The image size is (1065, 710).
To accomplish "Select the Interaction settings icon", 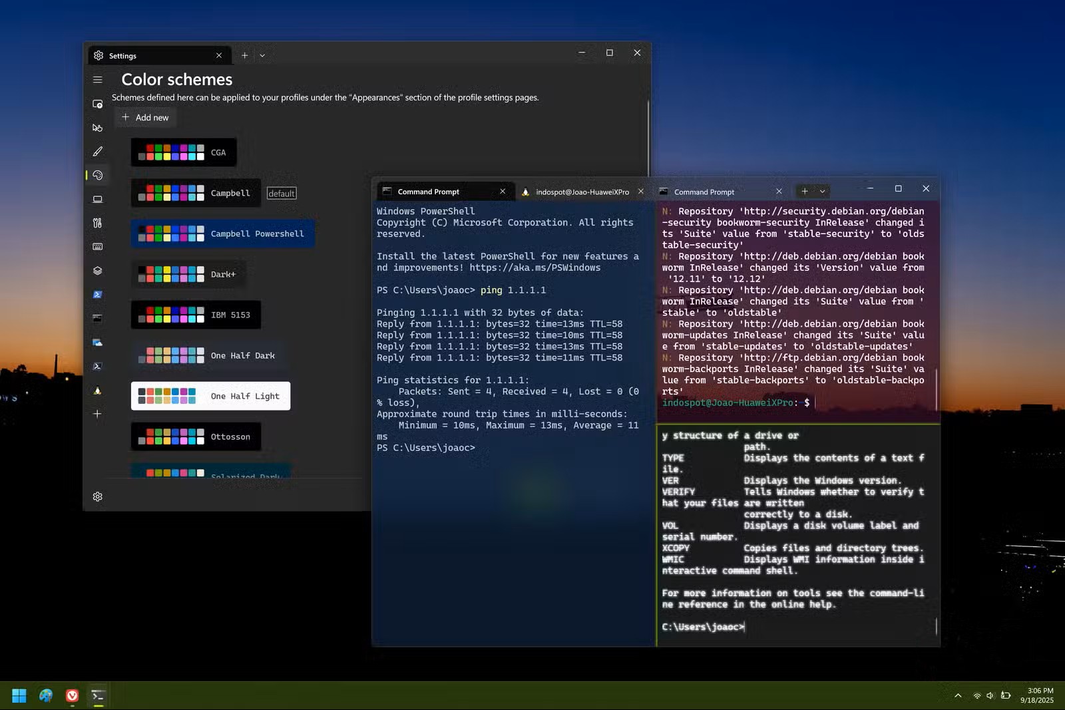I will pos(98,127).
